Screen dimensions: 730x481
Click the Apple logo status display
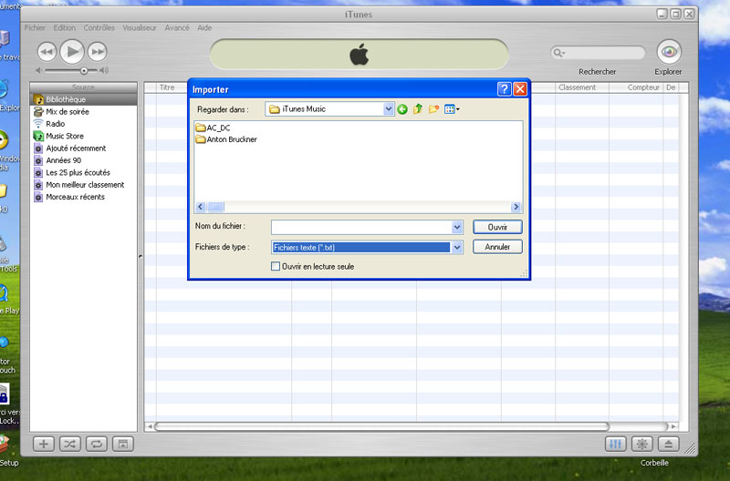pos(359,55)
